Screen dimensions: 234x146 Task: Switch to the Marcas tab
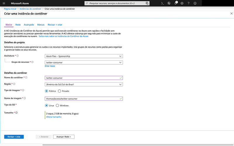(41, 25)
